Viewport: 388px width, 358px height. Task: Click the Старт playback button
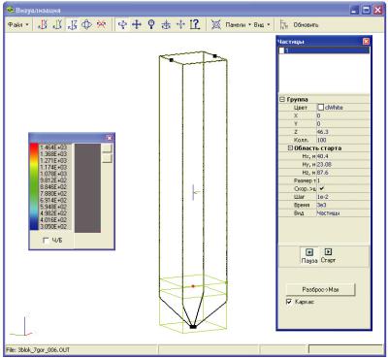[328, 255]
